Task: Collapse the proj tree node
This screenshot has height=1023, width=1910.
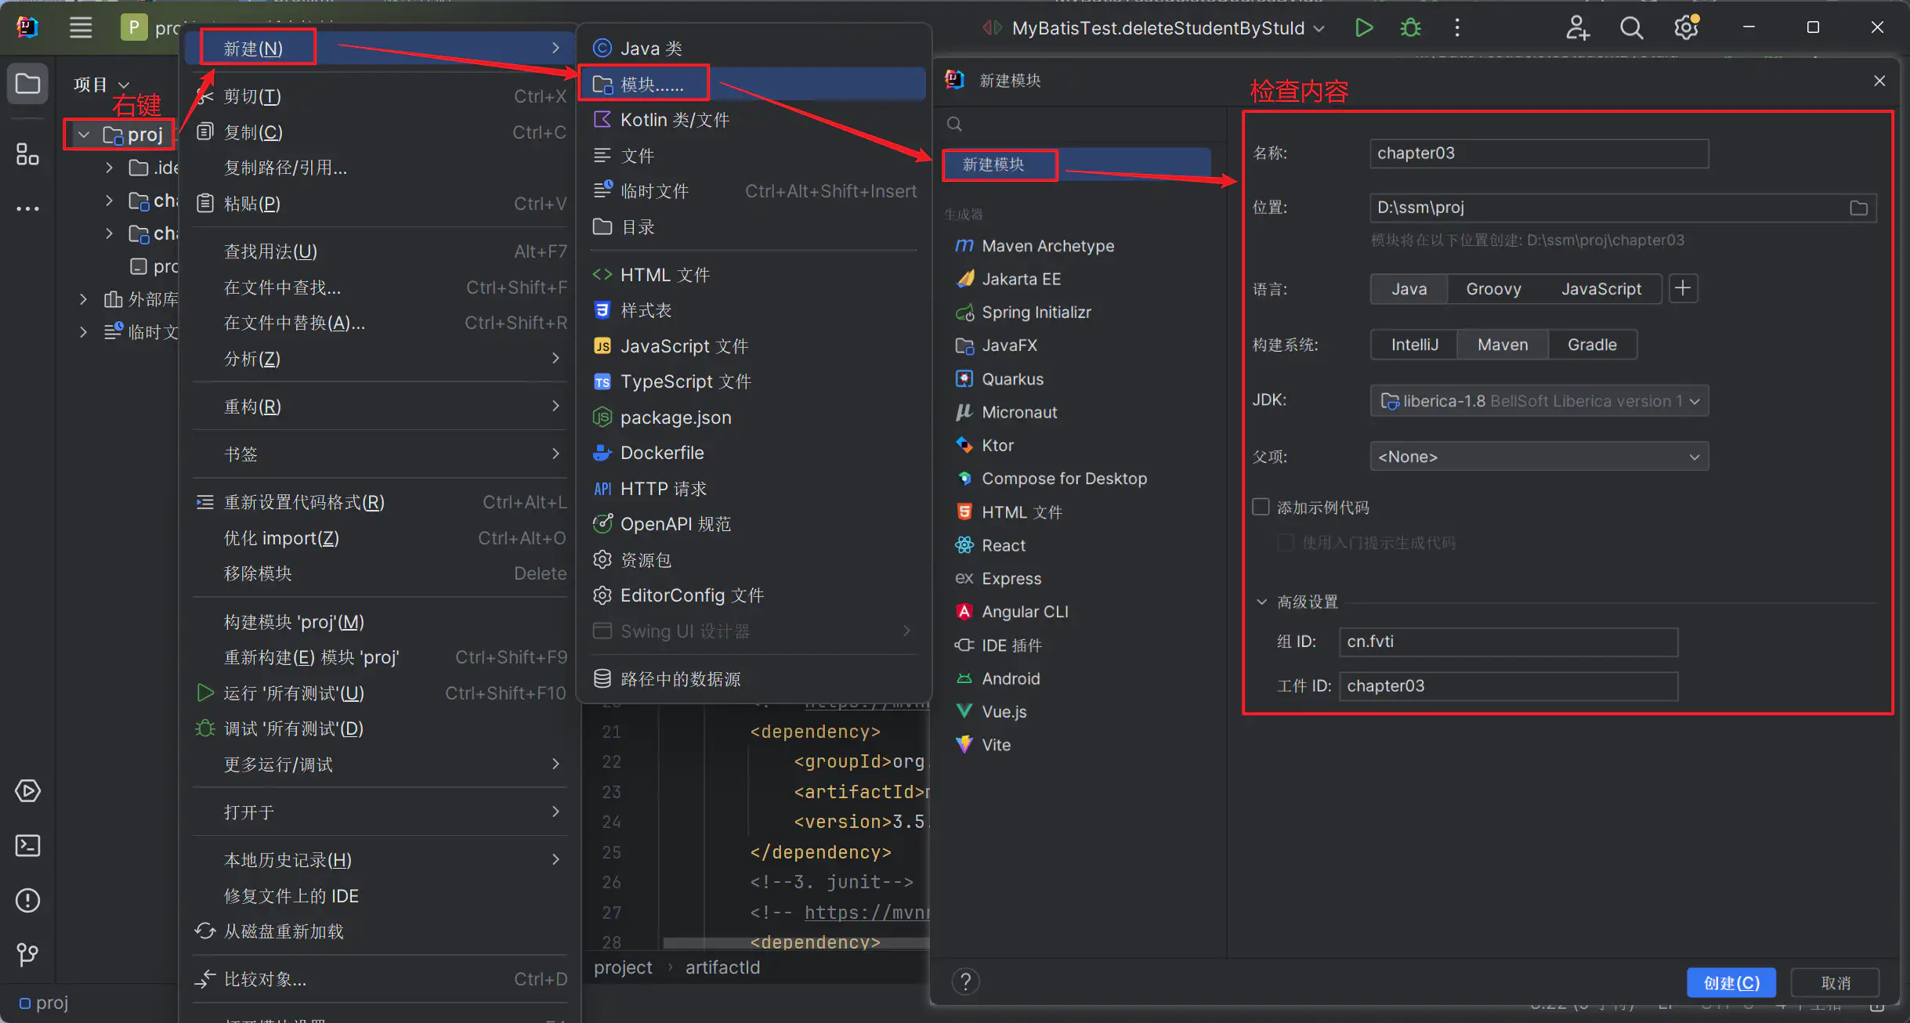Action: 84,135
